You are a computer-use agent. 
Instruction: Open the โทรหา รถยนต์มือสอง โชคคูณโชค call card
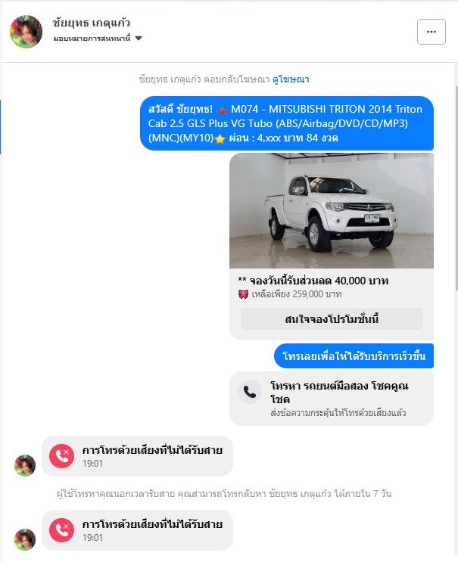click(332, 399)
